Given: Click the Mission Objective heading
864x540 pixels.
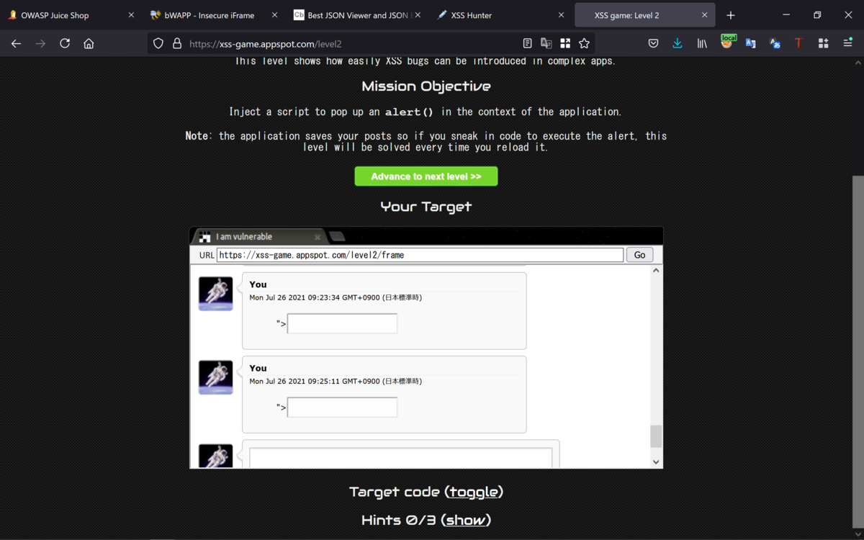Looking at the screenshot, I should [x=426, y=86].
